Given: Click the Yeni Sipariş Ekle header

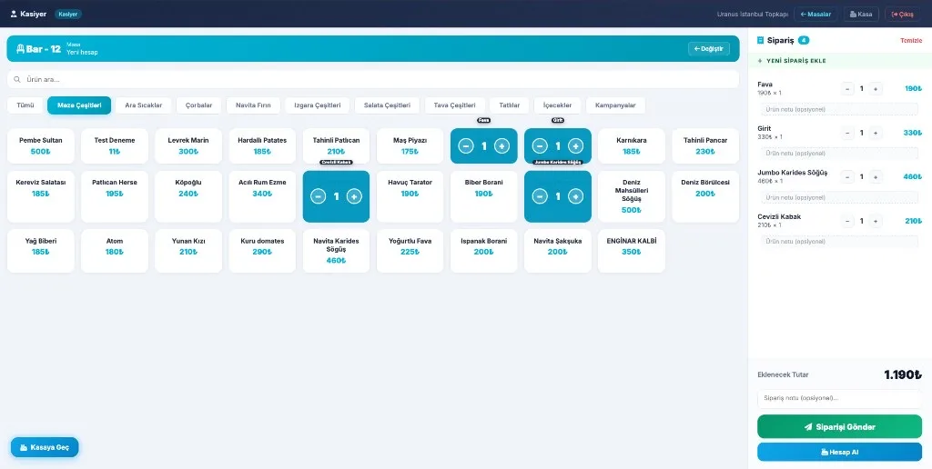Looking at the screenshot, I should click(840, 61).
